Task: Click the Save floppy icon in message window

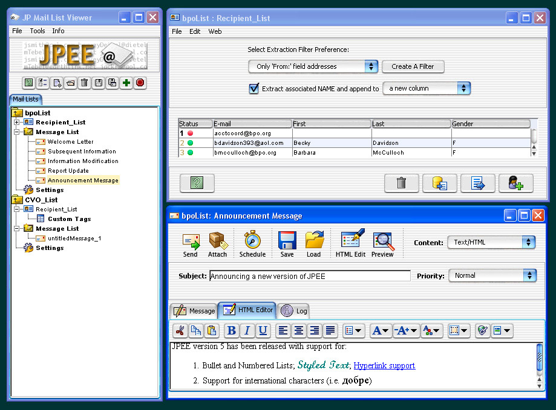Action: [x=287, y=245]
